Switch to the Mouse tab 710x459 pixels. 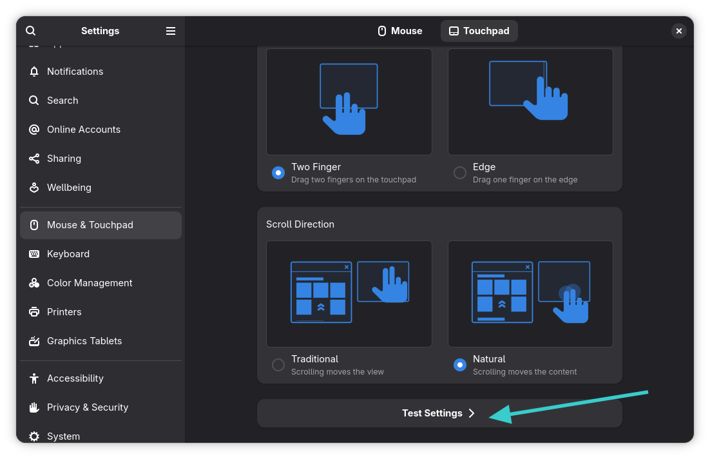(x=399, y=30)
